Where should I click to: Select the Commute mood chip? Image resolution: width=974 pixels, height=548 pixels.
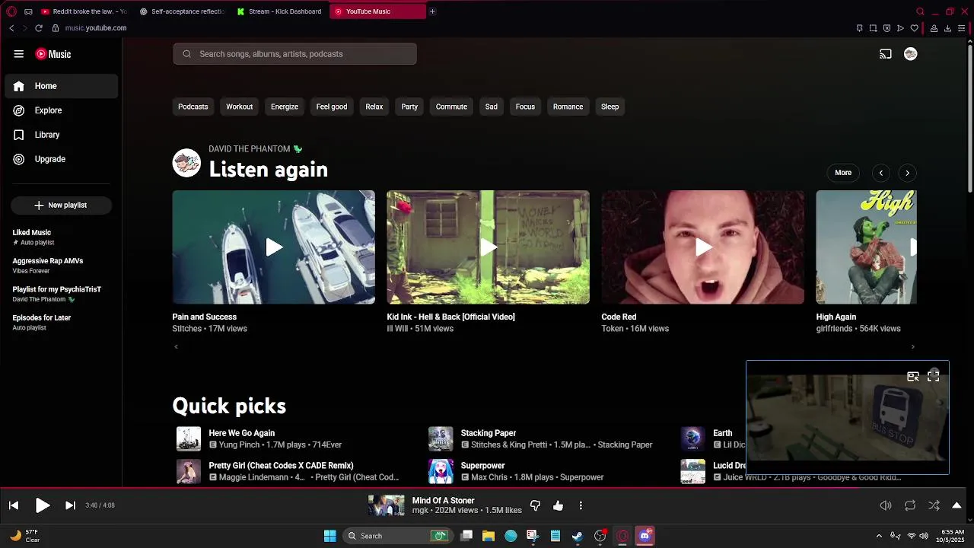[451, 107]
